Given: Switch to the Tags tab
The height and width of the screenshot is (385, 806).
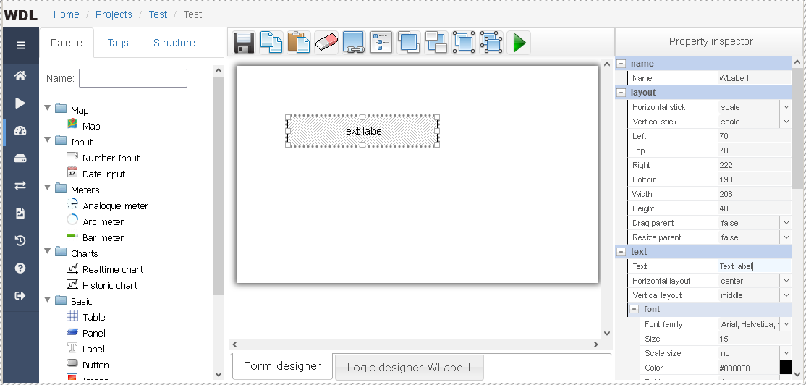Looking at the screenshot, I should pyautogui.click(x=118, y=43).
